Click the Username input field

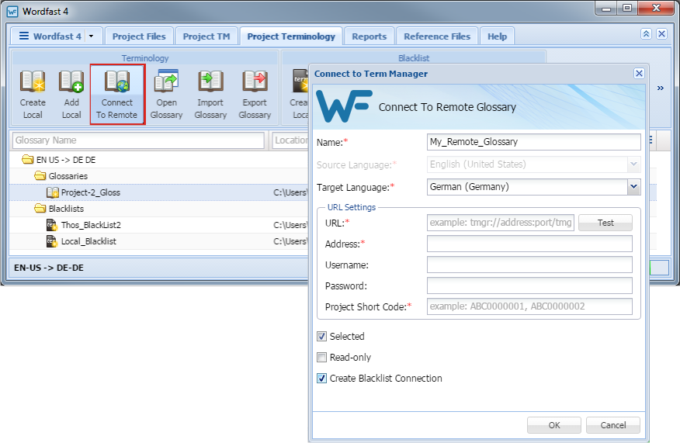tap(529, 265)
